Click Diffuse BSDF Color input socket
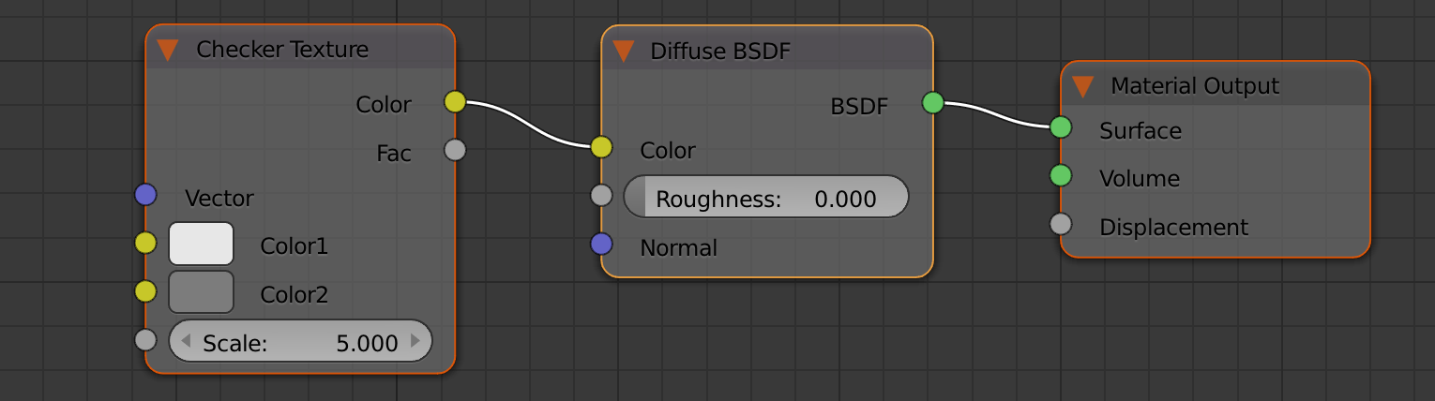1435x401 pixels. coord(601,146)
